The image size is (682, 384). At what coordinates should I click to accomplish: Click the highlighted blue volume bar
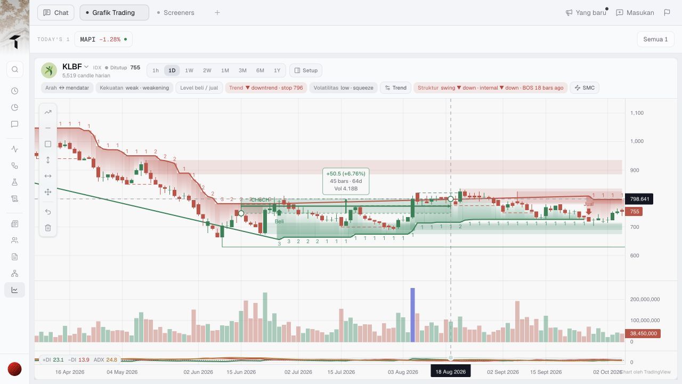(412, 315)
